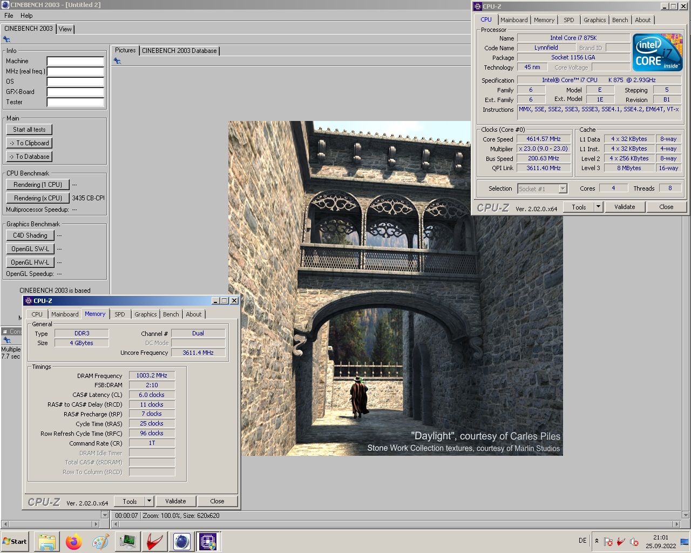Image resolution: width=691 pixels, height=553 pixels.
Task: Click the Action Center flag tray icon
Action: (608, 541)
